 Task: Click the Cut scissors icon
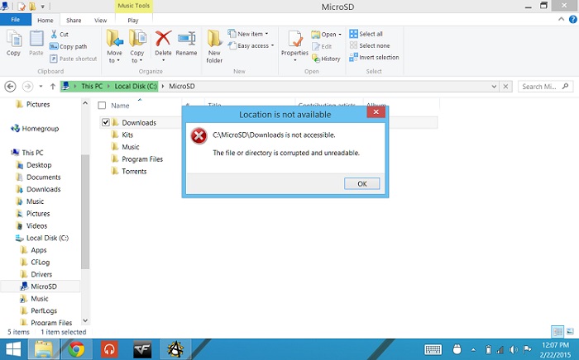coord(54,35)
